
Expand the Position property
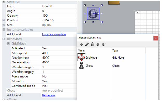coord(4,20)
